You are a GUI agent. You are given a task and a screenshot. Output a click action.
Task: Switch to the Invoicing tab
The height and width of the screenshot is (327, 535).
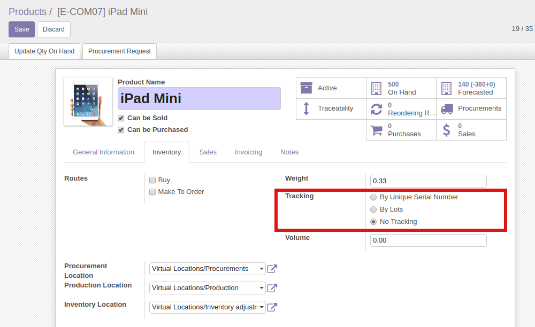[248, 152]
